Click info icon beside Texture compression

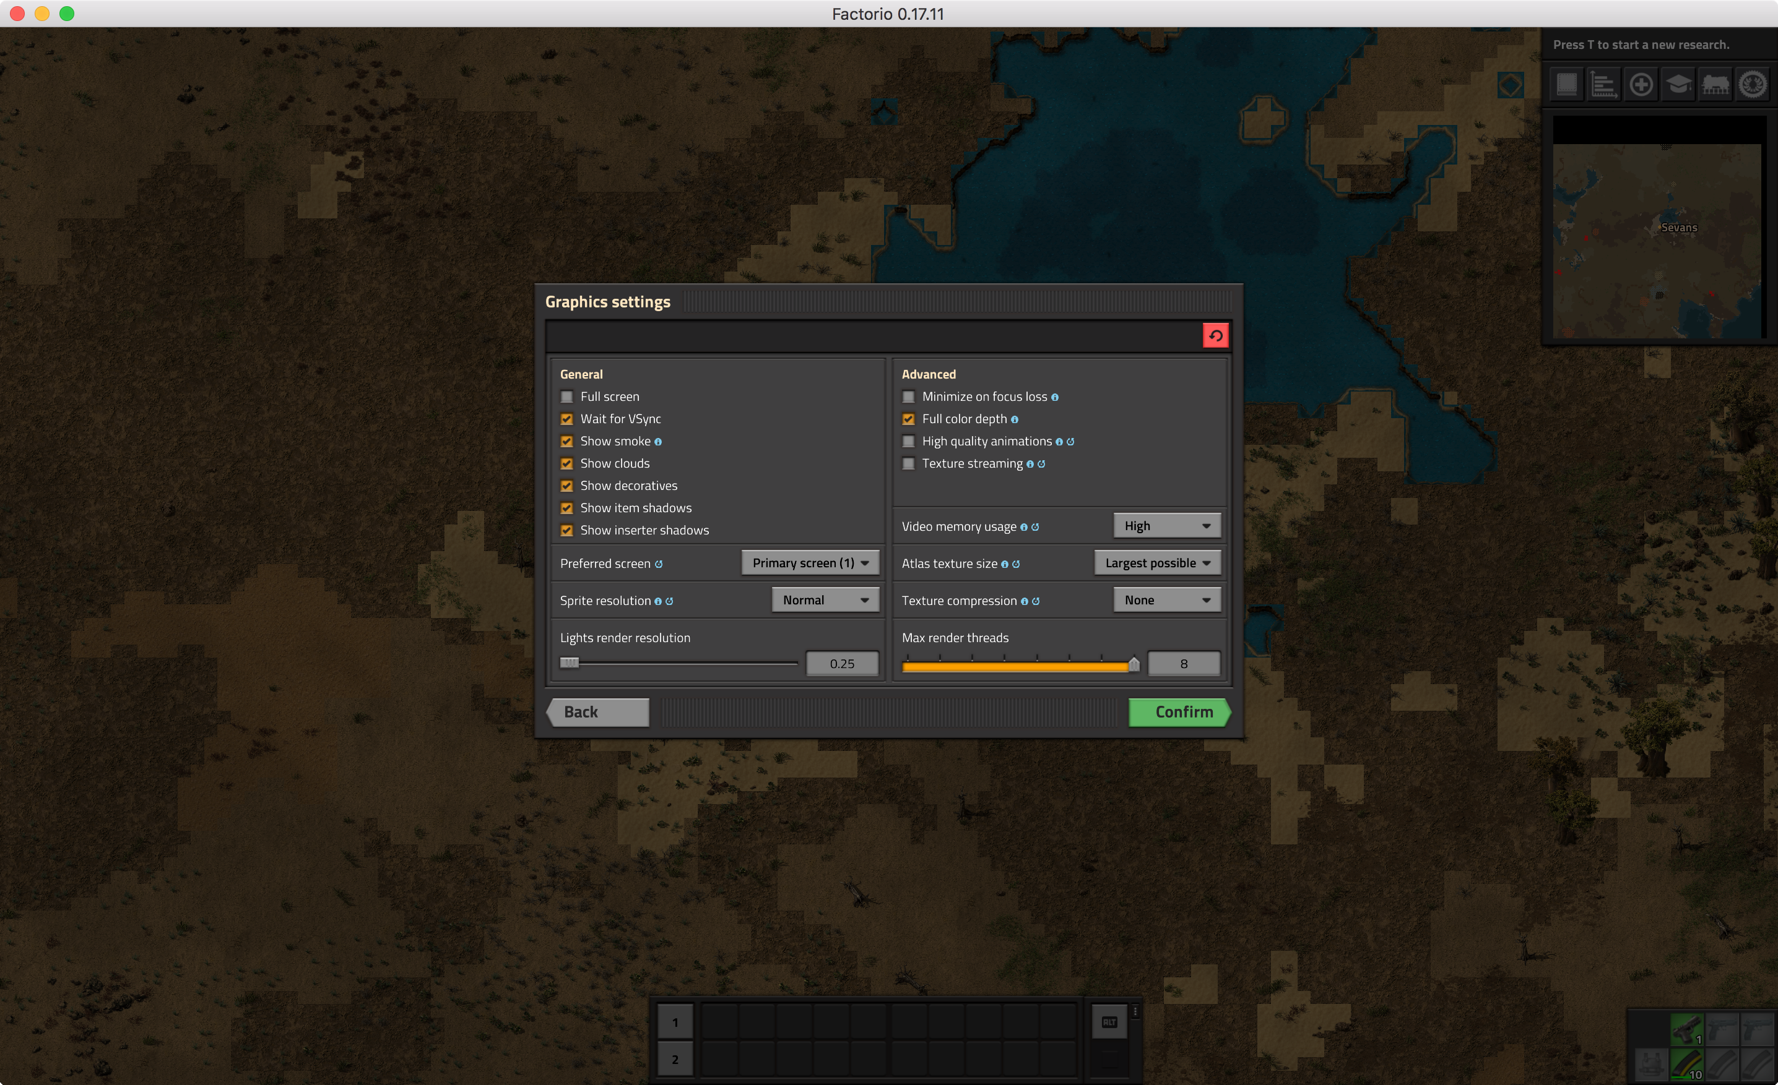[1024, 601]
